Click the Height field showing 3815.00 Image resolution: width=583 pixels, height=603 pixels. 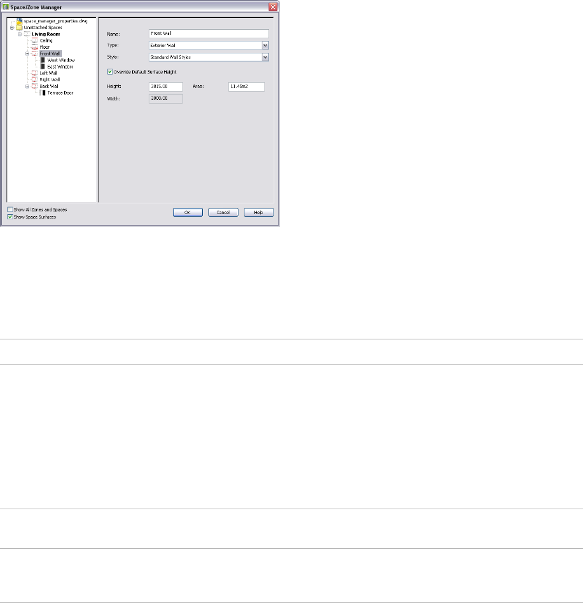[166, 87]
